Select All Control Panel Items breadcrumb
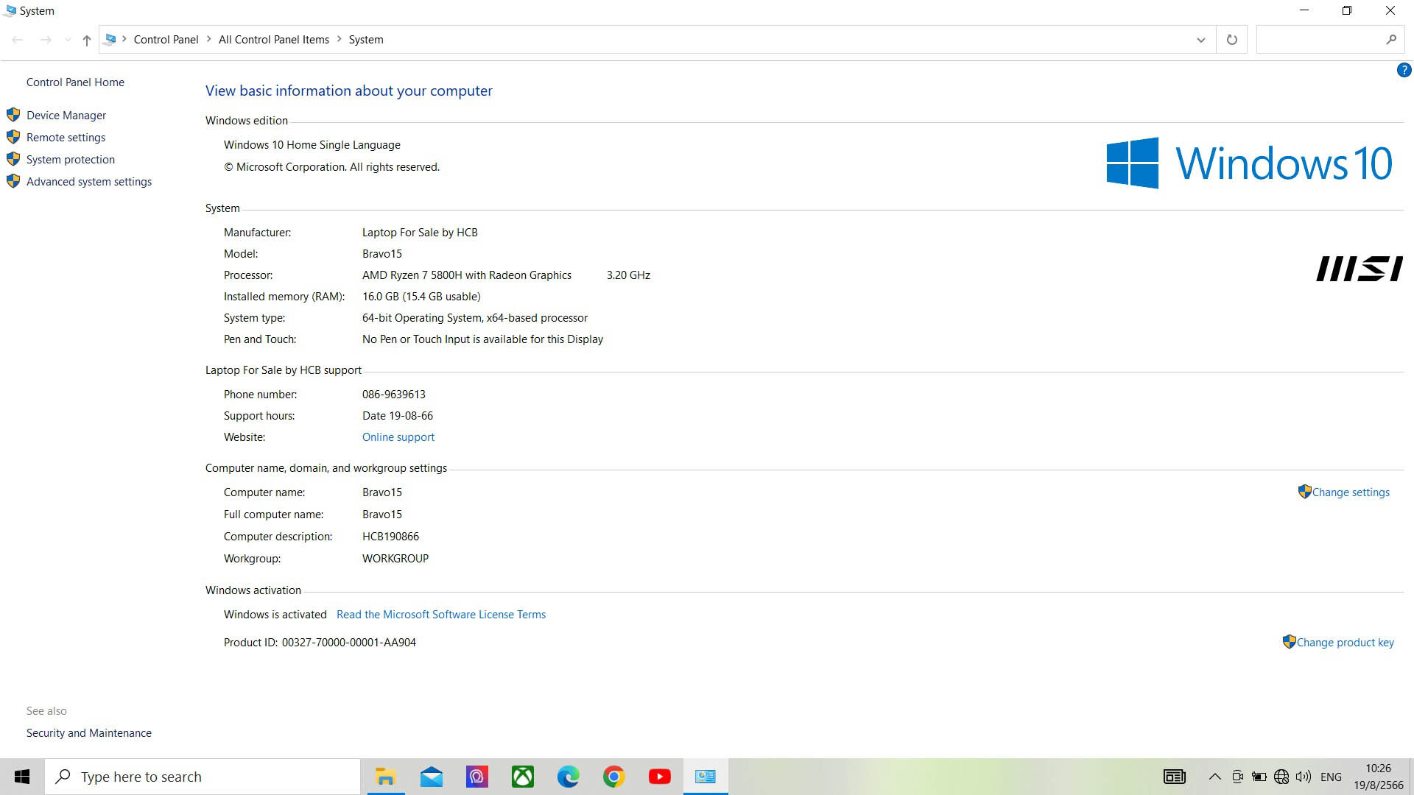Screen dimensions: 1414x795 click(x=274, y=40)
